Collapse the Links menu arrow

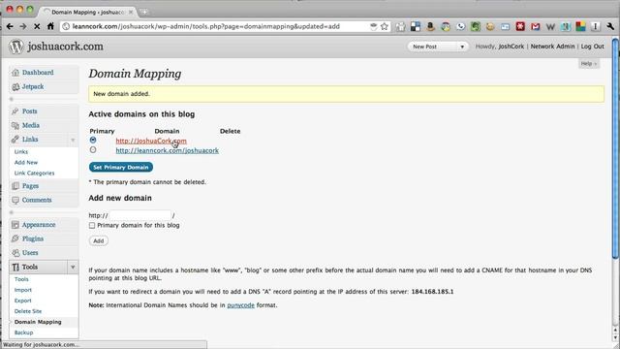point(73,140)
